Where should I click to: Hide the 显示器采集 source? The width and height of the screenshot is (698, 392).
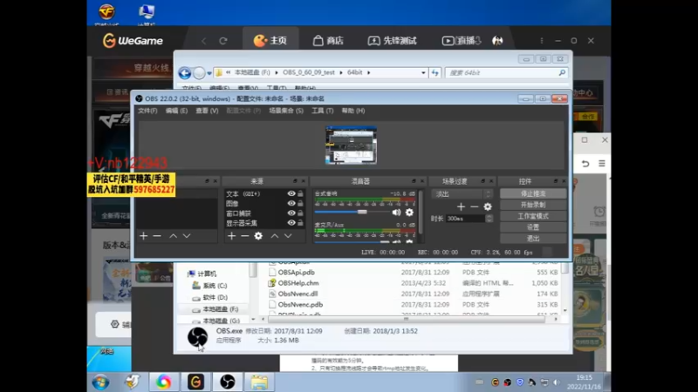click(291, 223)
